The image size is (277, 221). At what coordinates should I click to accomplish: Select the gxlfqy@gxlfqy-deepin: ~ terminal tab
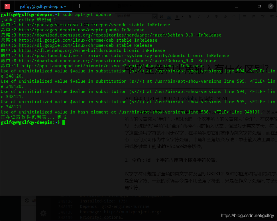tap(43, 7)
